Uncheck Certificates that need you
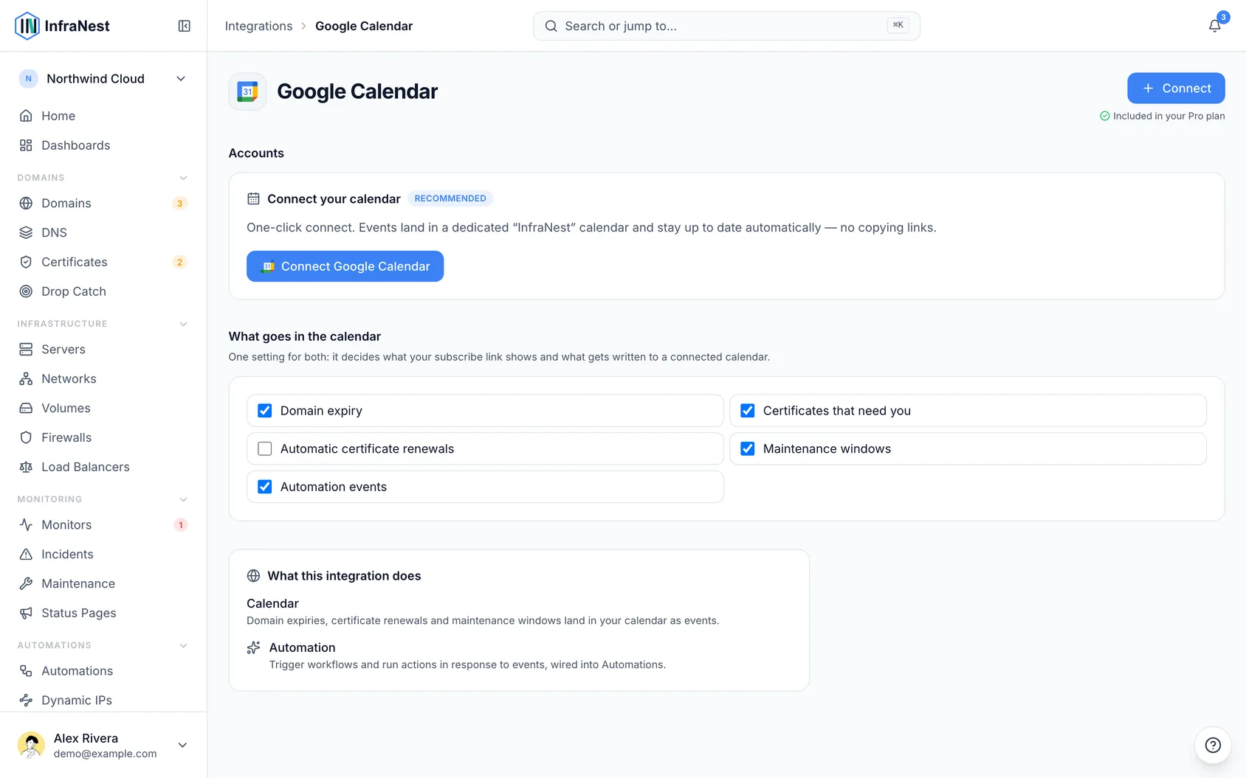The height and width of the screenshot is (778, 1246). 748,411
